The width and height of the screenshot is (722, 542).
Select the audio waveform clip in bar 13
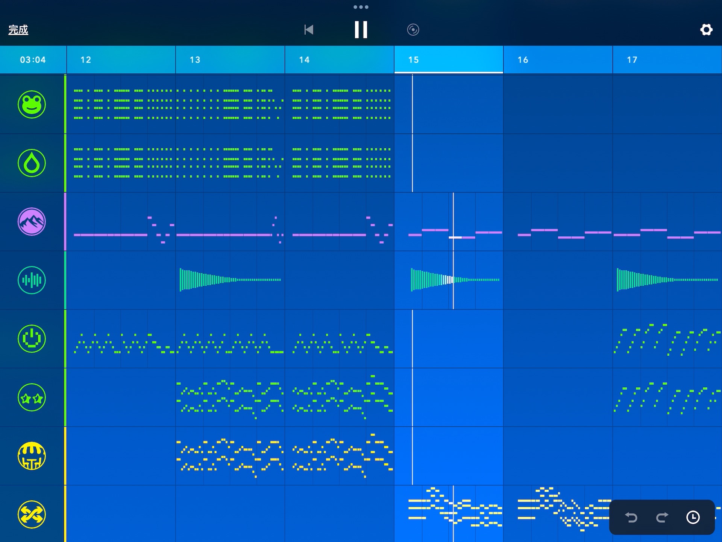(x=230, y=280)
